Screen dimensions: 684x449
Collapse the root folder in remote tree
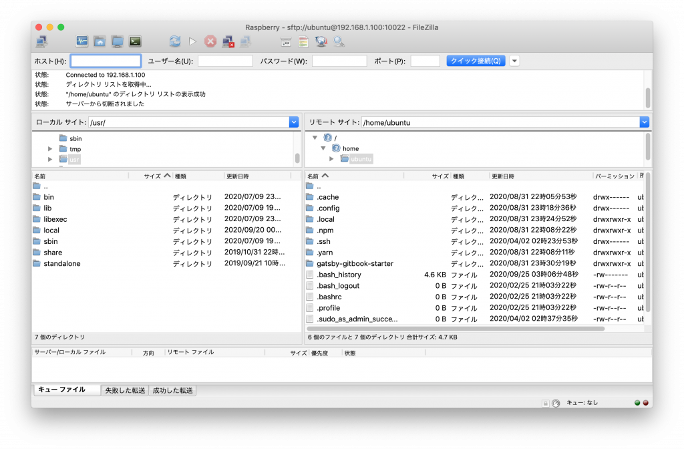315,138
